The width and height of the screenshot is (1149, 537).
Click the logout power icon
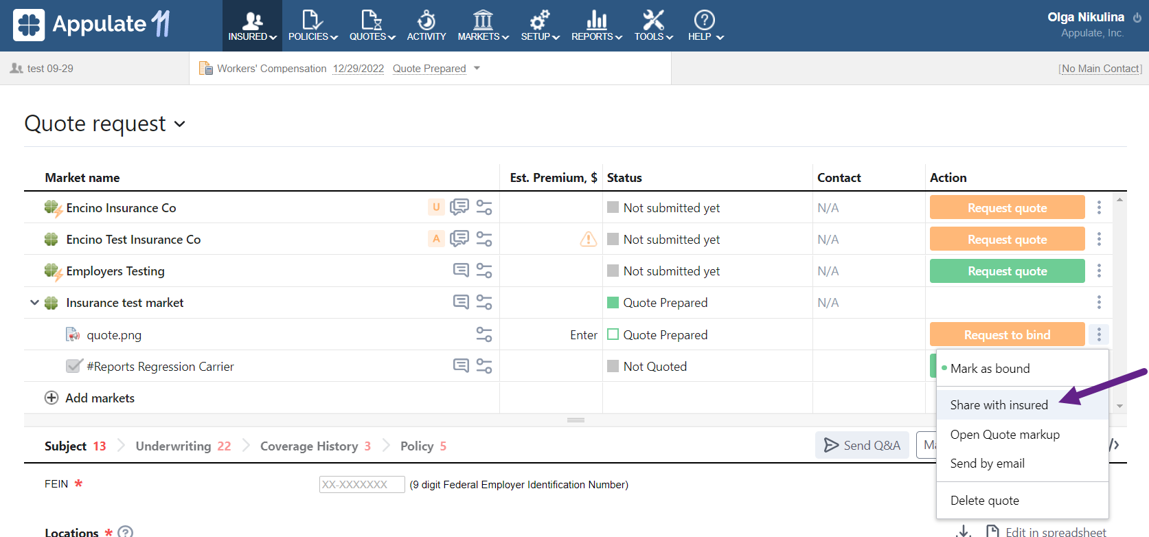[x=1137, y=18]
